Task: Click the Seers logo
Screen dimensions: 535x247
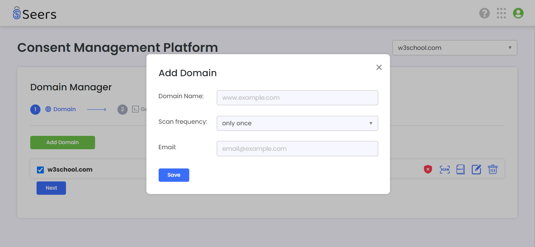Action: [35, 14]
